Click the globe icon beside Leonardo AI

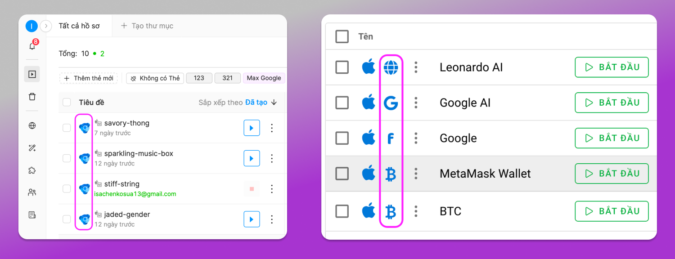click(x=391, y=67)
